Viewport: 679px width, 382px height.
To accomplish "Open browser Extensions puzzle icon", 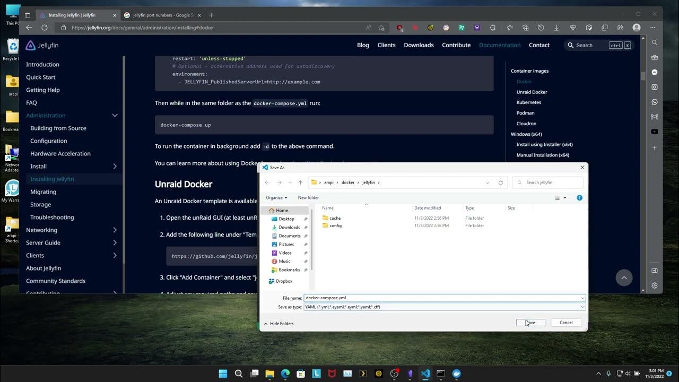I will [x=493, y=28].
